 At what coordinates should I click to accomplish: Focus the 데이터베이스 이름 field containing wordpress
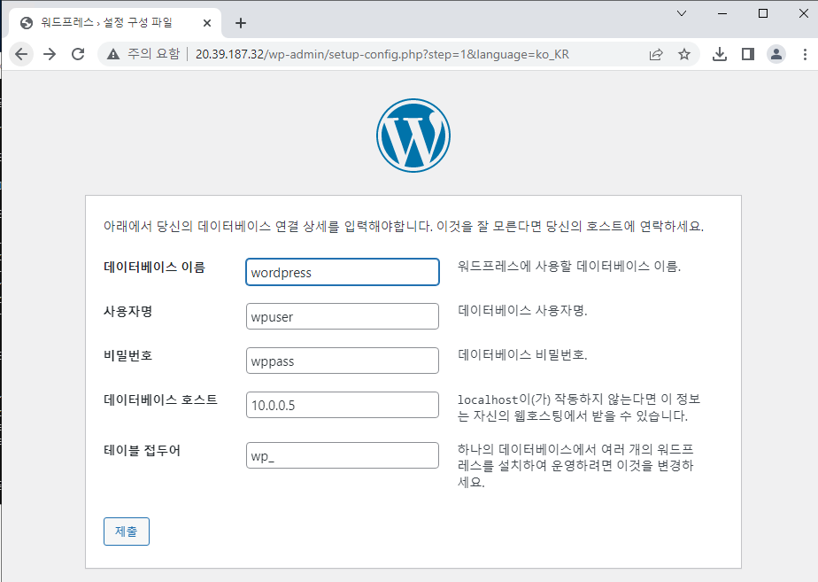(343, 272)
